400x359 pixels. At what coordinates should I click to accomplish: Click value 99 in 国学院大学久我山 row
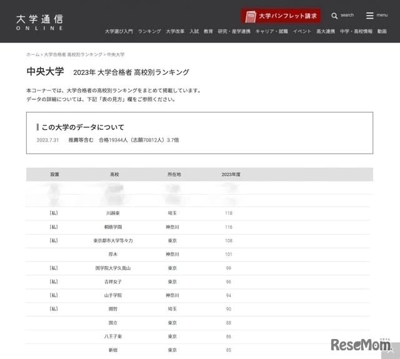click(x=229, y=268)
